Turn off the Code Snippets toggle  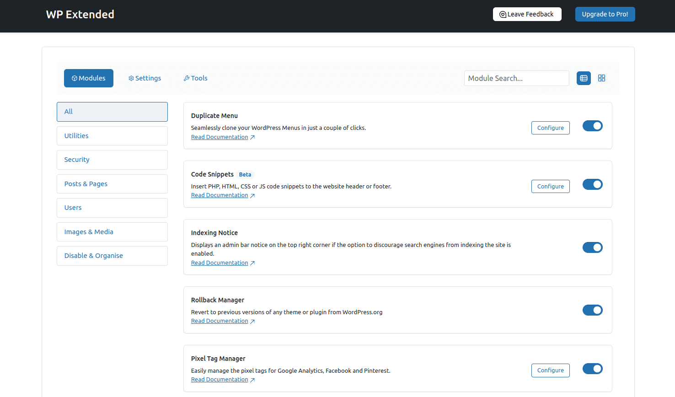click(x=592, y=184)
